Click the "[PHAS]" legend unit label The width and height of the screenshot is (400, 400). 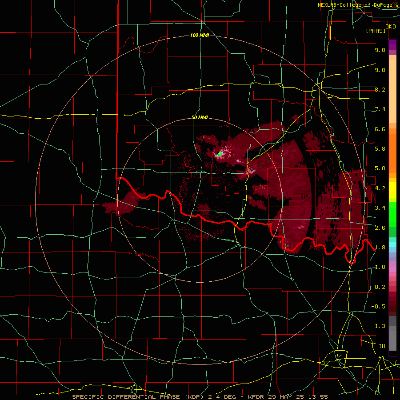click(x=376, y=31)
